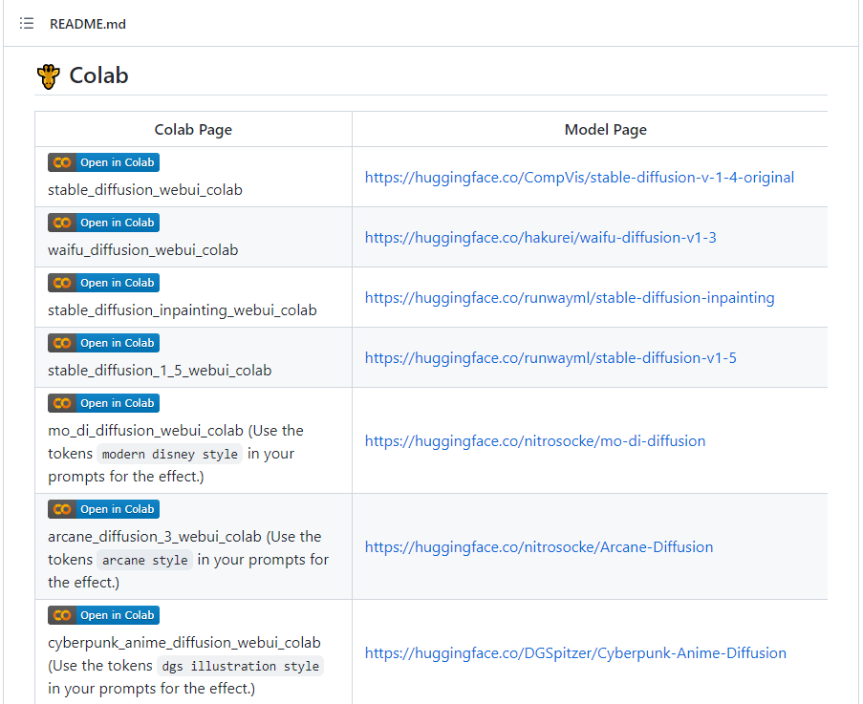Screen dimensions: 863x704
Task: Follow the runwayml stable-diffusion-v1-5 link
Action: click(x=550, y=358)
